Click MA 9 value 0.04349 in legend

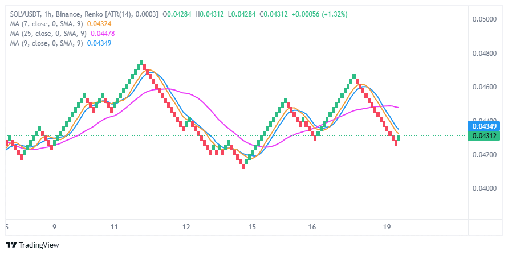tap(99, 43)
